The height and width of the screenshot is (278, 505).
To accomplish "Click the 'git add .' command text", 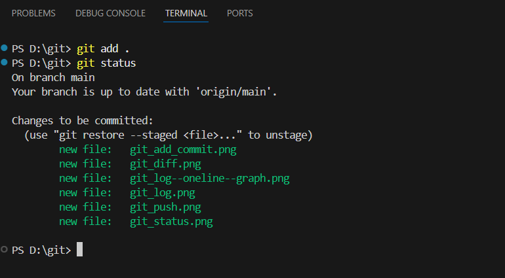I will pos(104,48).
